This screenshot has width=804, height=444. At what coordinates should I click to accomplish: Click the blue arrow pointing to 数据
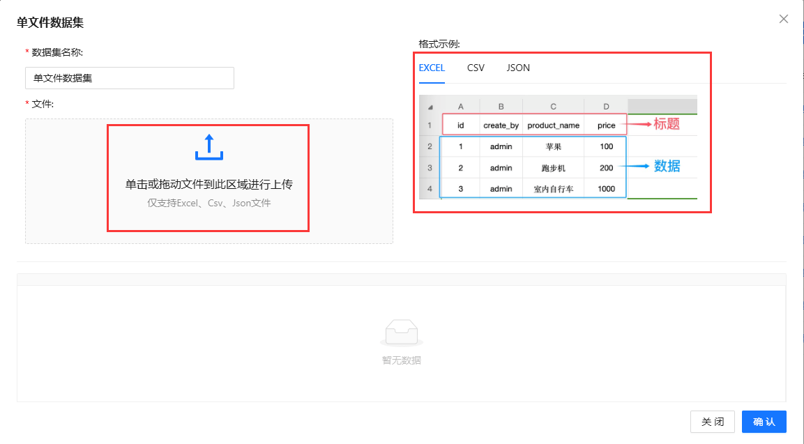coord(636,167)
